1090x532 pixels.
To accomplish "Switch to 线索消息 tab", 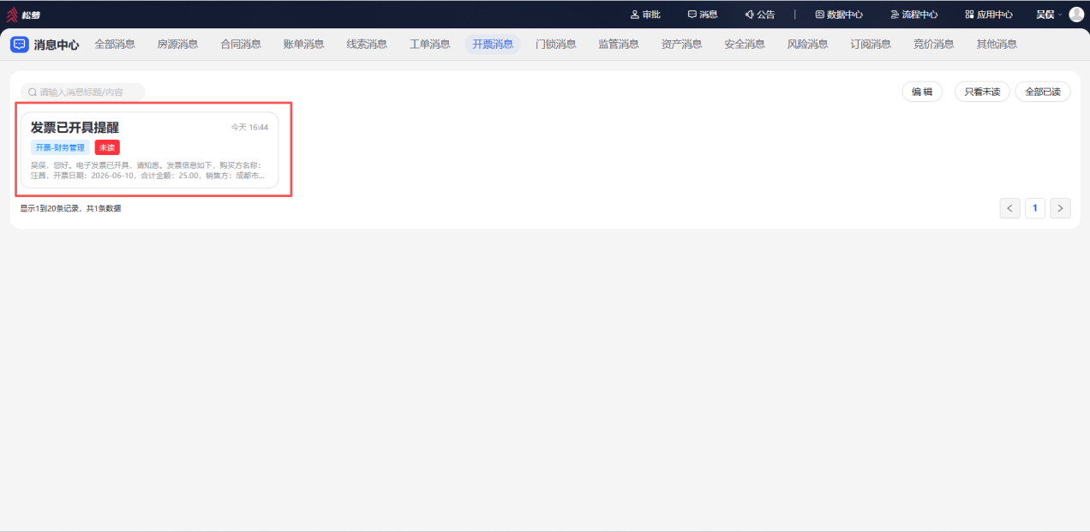I will point(367,45).
